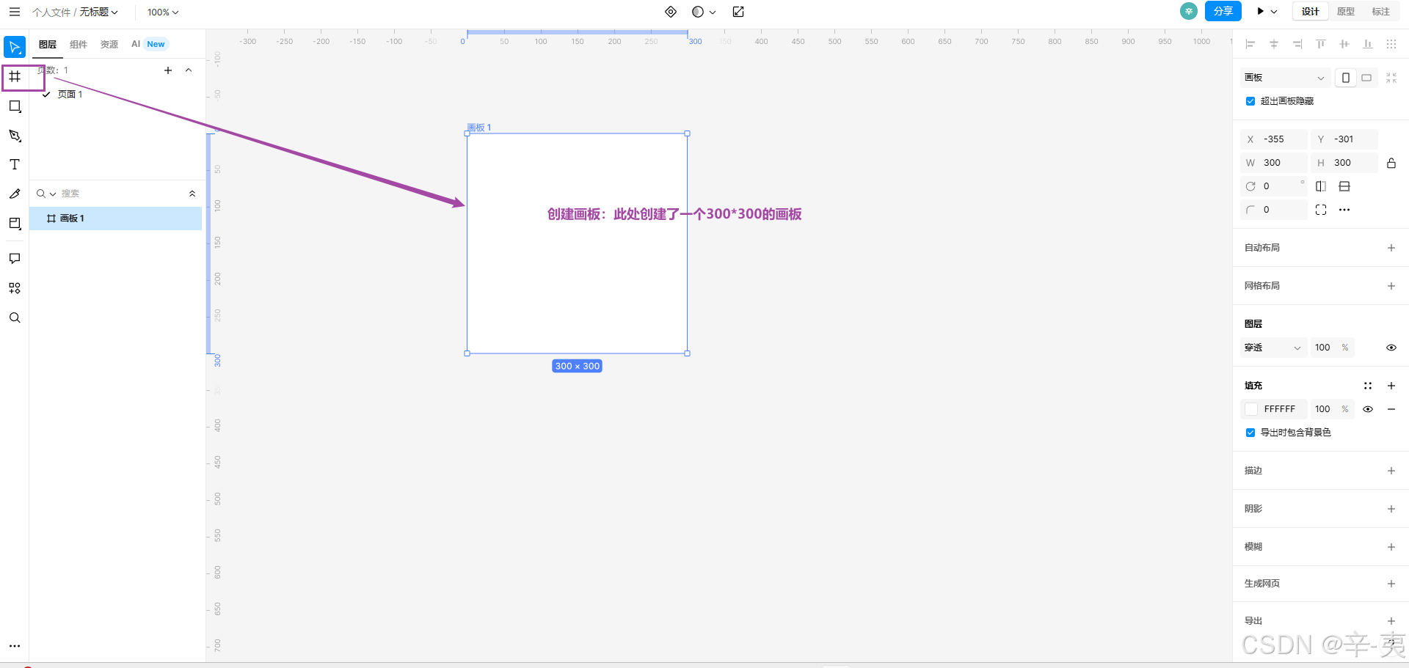Open the AI New tab

(148, 44)
